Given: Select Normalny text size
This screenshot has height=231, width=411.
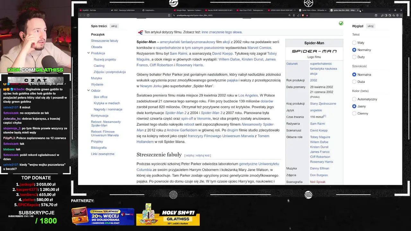Looking at the screenshot, I should point(354,50).
